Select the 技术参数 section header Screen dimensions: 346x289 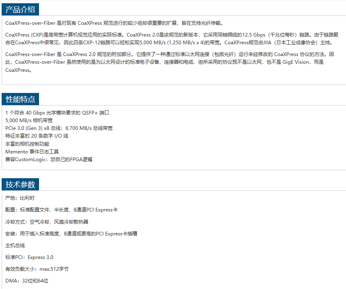[20, 184]
